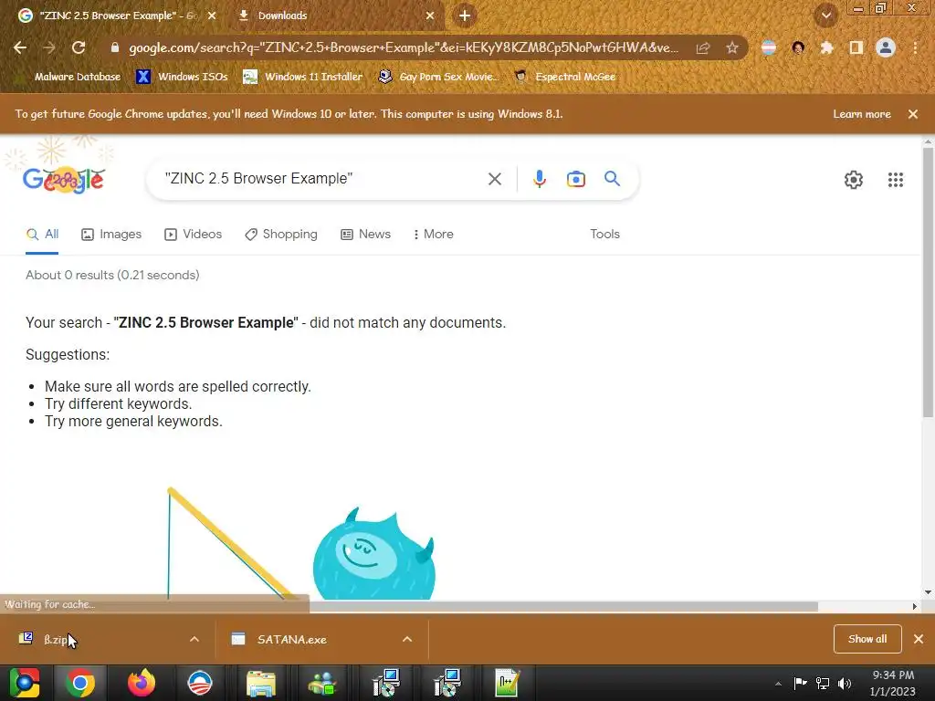Open the Chrome profile avatar
The height and width of the screenshot is (701, 935).
[x=886, y=47]
